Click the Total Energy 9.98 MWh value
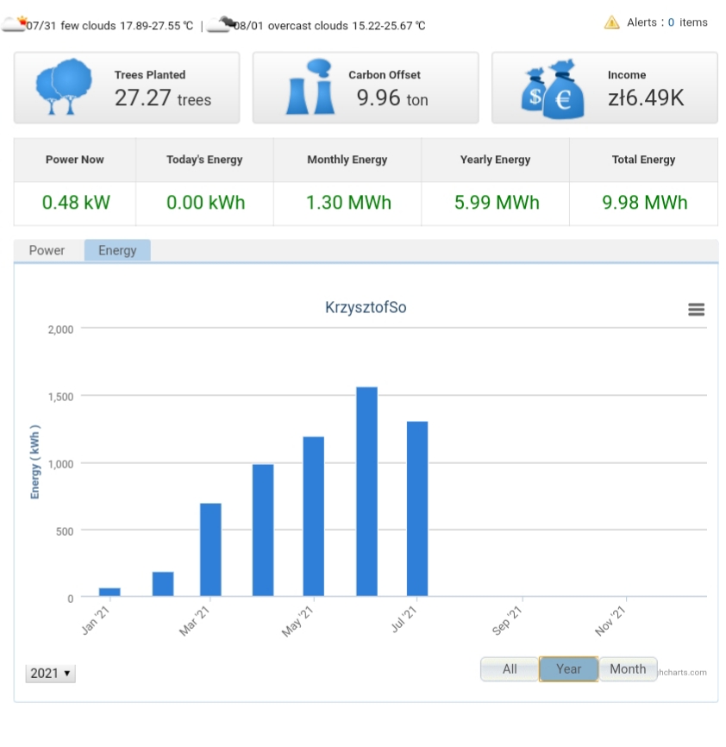Image resolution: width=726 pixels, height=747 pixels. click(643, 203)
